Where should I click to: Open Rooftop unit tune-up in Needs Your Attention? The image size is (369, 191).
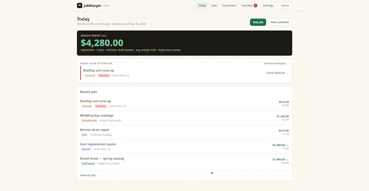tap(99, 70)
